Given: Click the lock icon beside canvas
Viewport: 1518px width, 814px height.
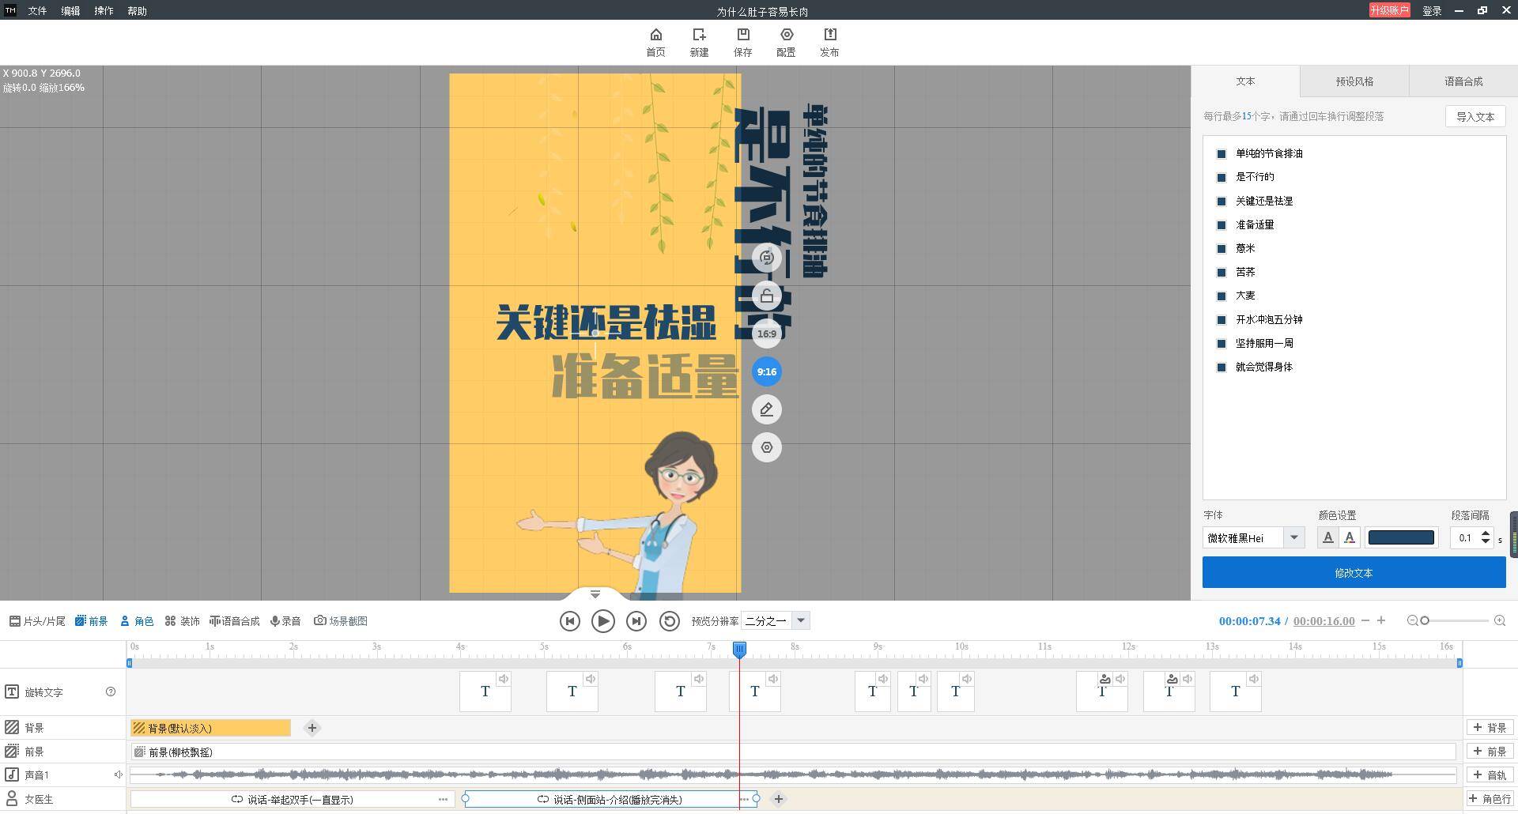Looking at the screenshot, I should click(x=766, y=296).
